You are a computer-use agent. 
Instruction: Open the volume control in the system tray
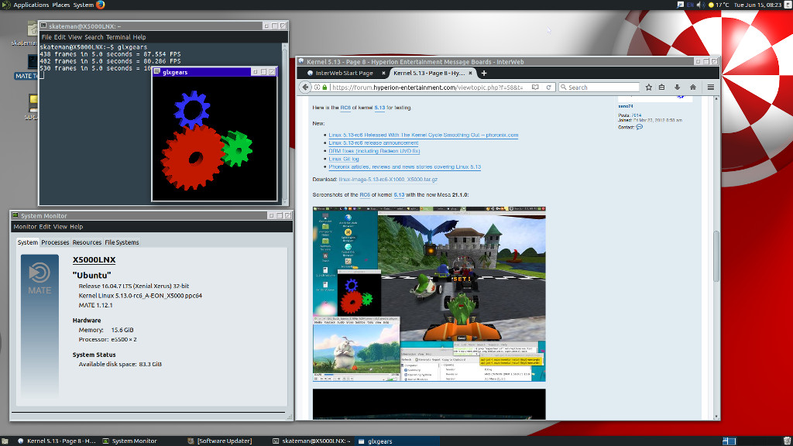pyautogui.click(x=700, y=5)
